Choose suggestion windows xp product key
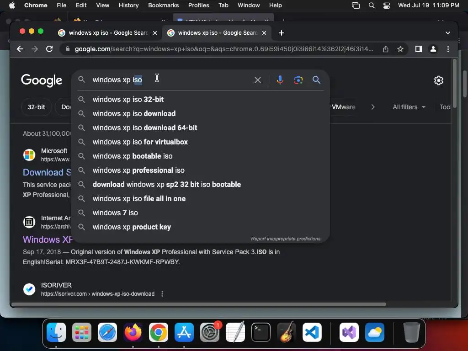The height and width of the screenshot is (351, 468). click(200, 227)
